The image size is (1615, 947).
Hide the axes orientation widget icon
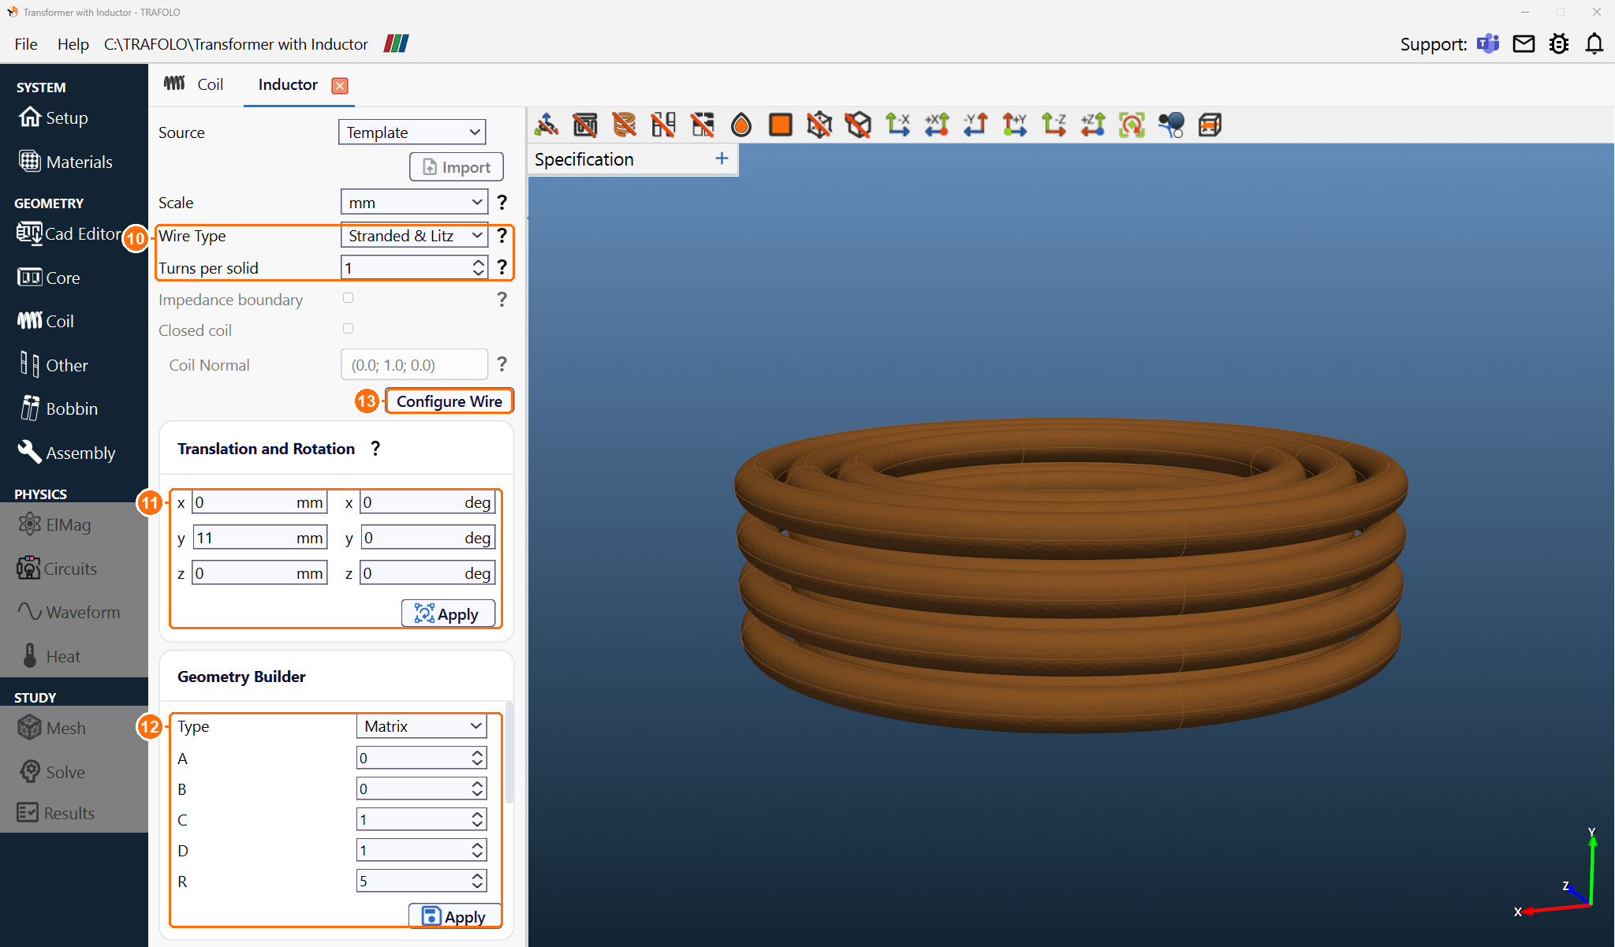pyautogui.click(x=546, y=125)
